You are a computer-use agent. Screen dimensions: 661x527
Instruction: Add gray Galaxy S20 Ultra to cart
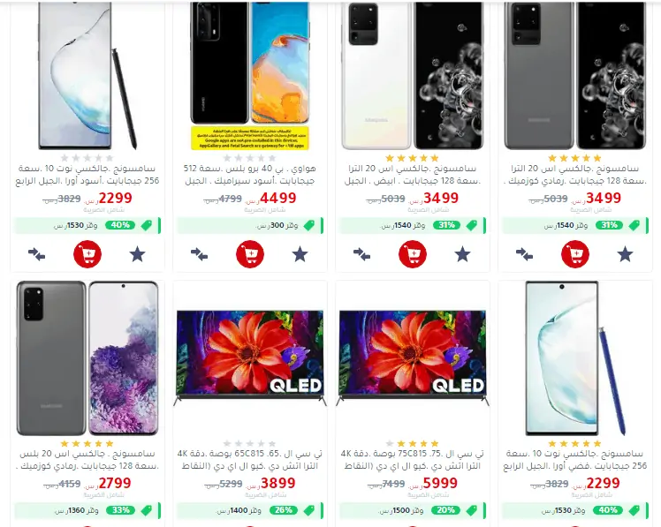tap(575, 254)
